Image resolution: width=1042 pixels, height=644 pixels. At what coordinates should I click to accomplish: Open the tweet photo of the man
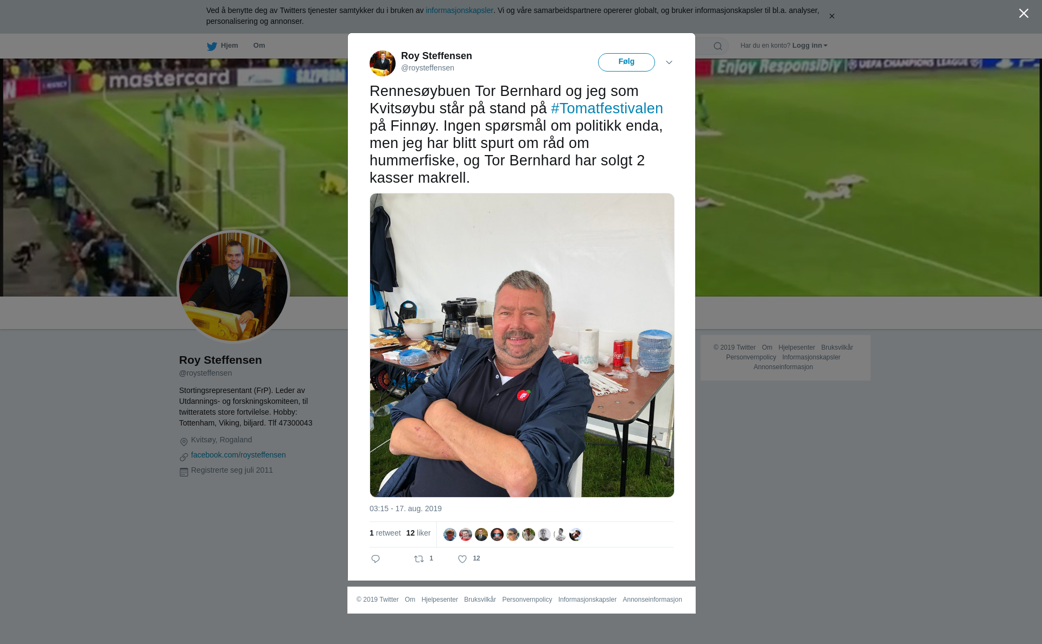pos(522,345)
